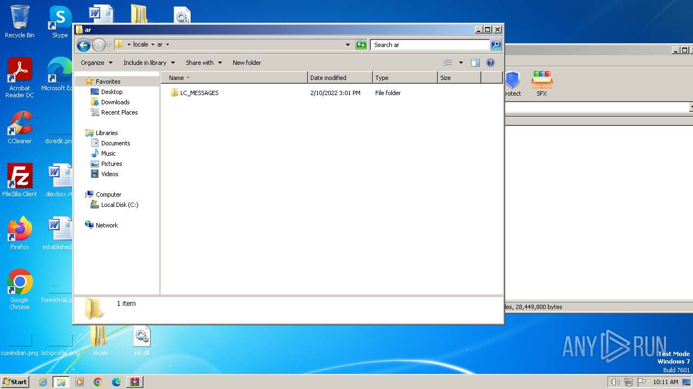
Task: Open dropdown arrow after 'locale' breadcrumb
Action: [153, 45]
